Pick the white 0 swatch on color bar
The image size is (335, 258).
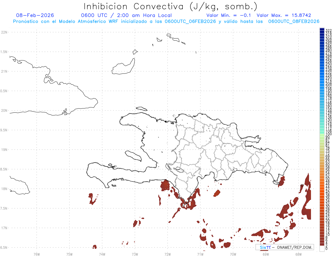tap(322, 248)
